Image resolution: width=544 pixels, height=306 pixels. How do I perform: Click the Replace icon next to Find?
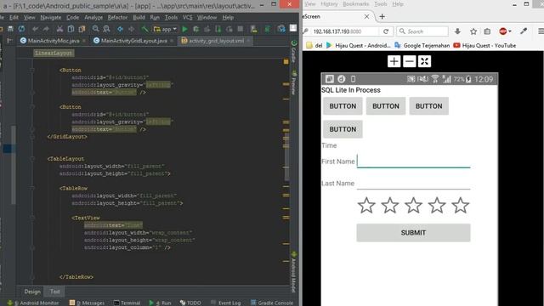106,29
